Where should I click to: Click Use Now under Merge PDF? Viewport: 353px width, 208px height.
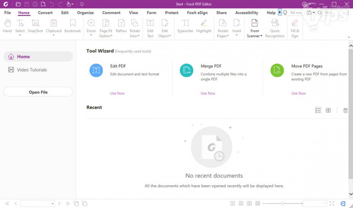(208, 93)
